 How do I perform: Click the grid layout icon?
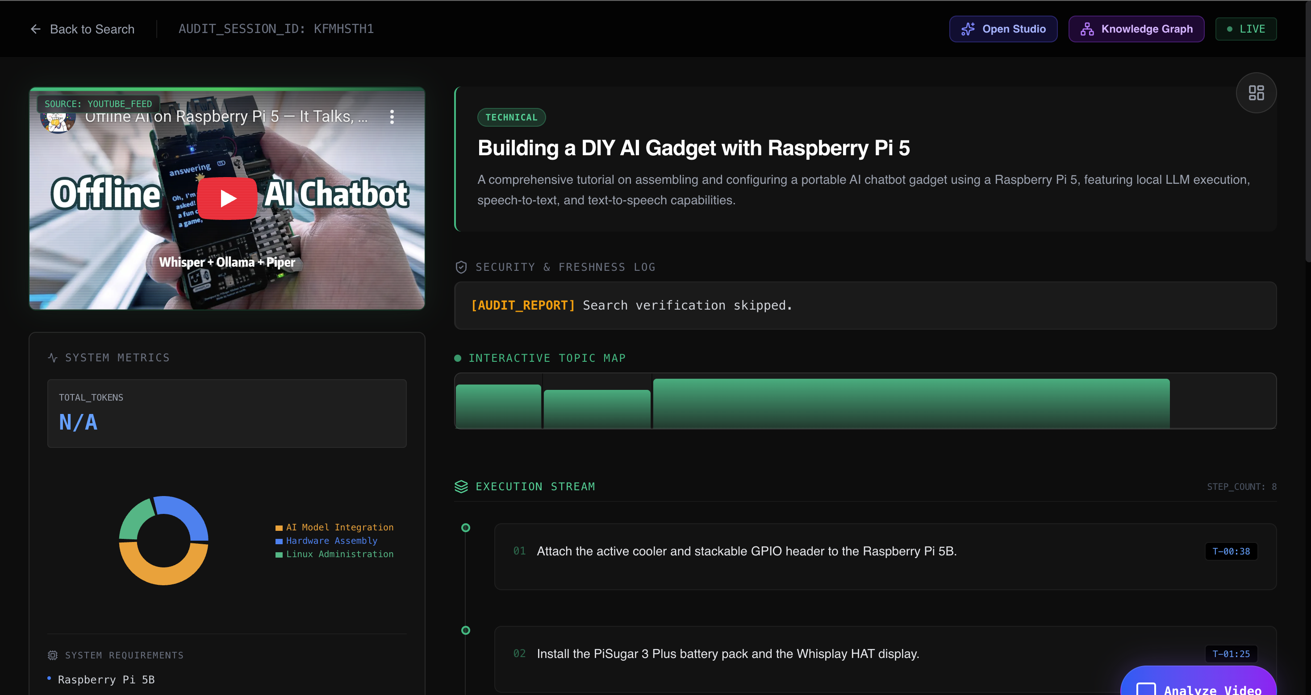click(x=1256, y=92)
